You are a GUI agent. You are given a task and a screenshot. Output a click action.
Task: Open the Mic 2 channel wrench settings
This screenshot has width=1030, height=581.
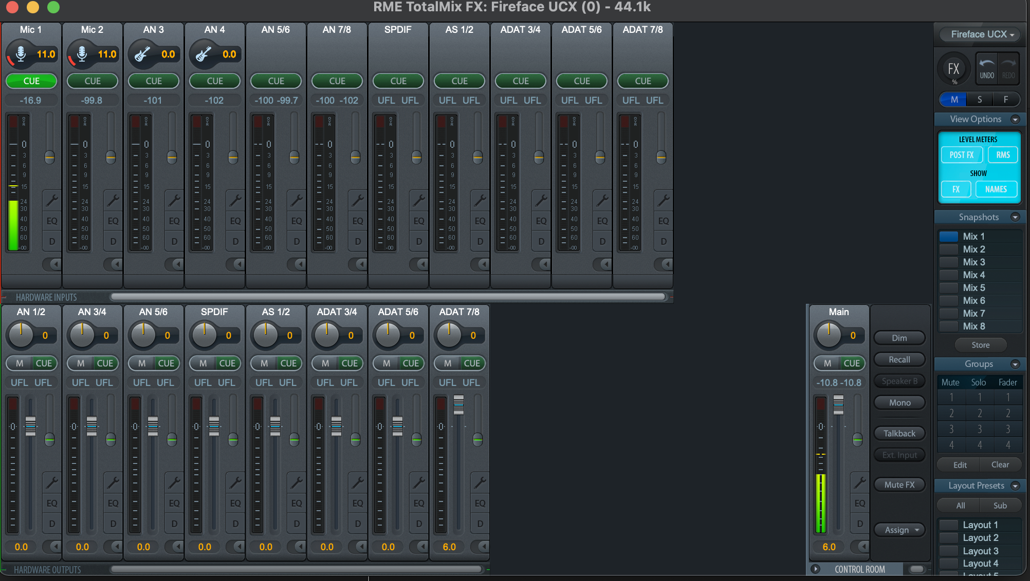pos(113,200)
